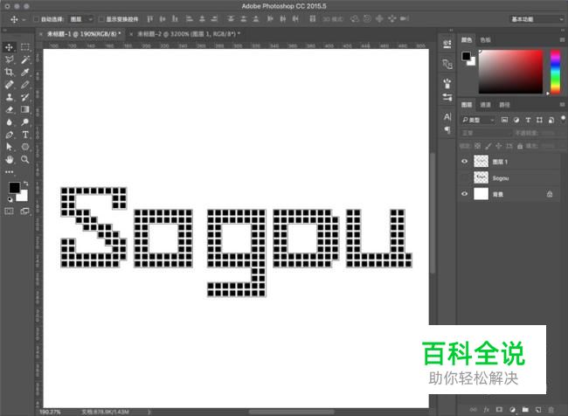Toggle Quick Mask mode
The image size is (568, 416).
[9, 211]
